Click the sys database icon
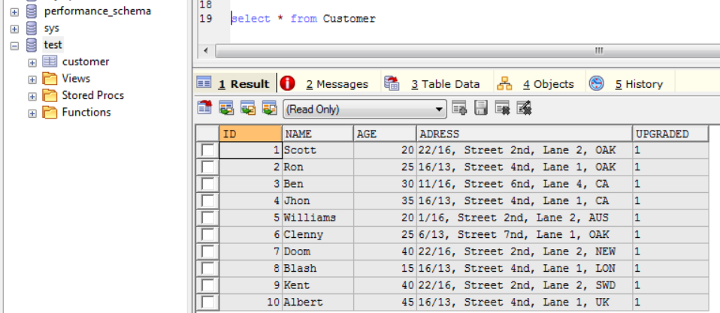720x313 pixels. pos(32,28)
